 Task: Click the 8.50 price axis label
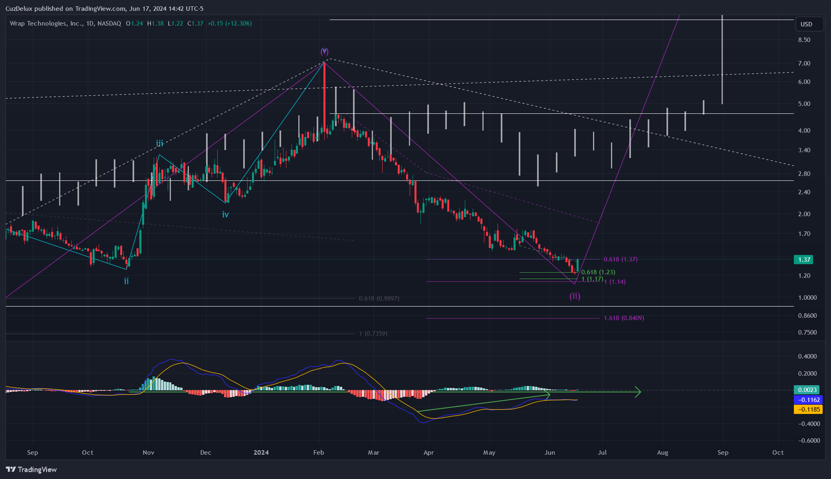804,40
